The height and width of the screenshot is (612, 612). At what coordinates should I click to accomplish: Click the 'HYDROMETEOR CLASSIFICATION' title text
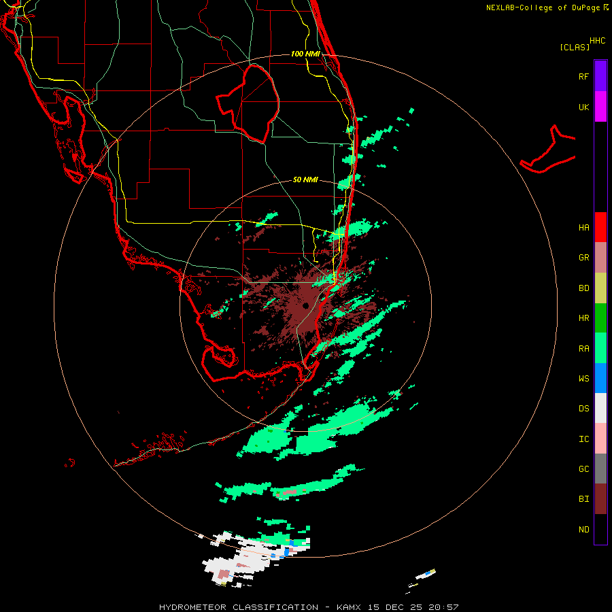point(239,607)
